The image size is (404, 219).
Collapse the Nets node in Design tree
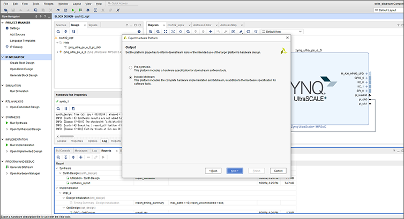[x=57, y=43]
